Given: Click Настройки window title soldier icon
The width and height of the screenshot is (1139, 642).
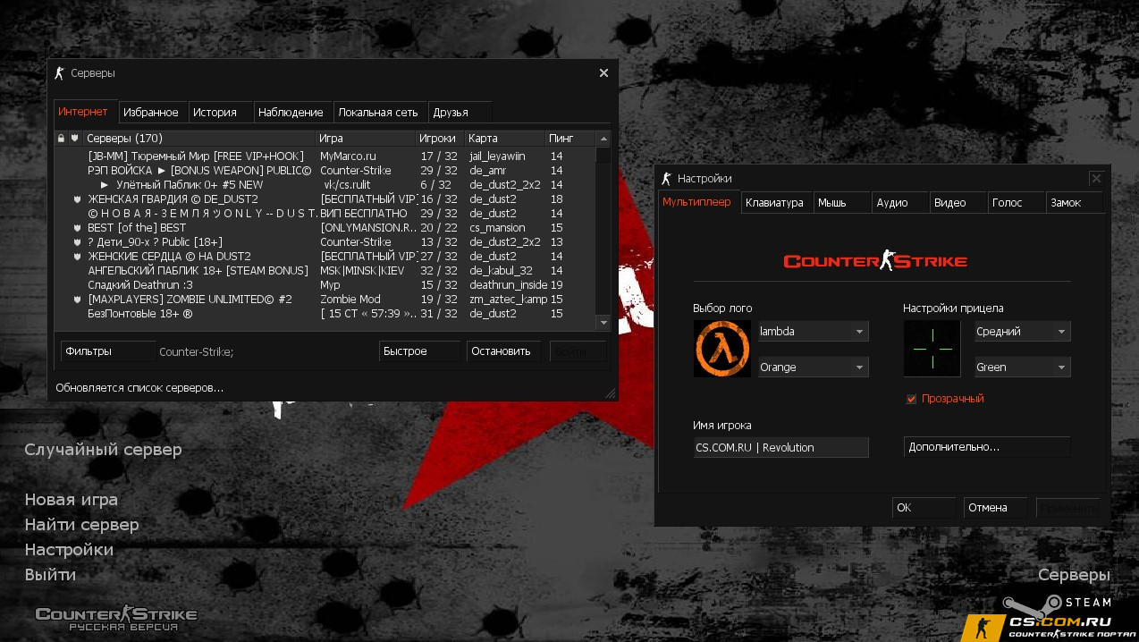Looking at the screenshot, I should click(666, 179).
